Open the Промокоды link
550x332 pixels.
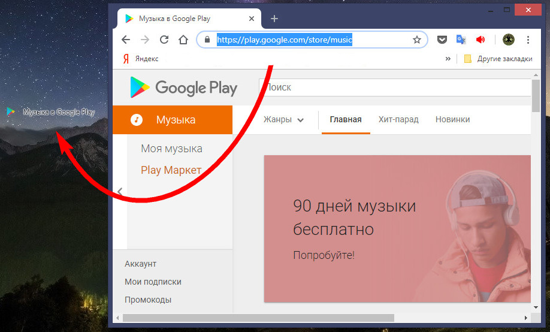click(x=148, y=300)
